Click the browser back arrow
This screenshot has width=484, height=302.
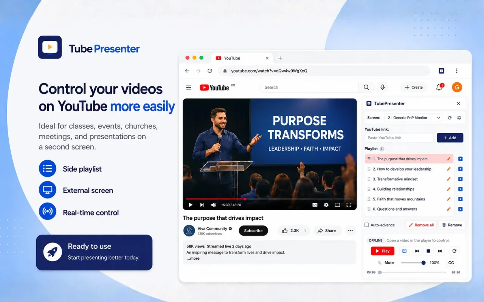187,71
